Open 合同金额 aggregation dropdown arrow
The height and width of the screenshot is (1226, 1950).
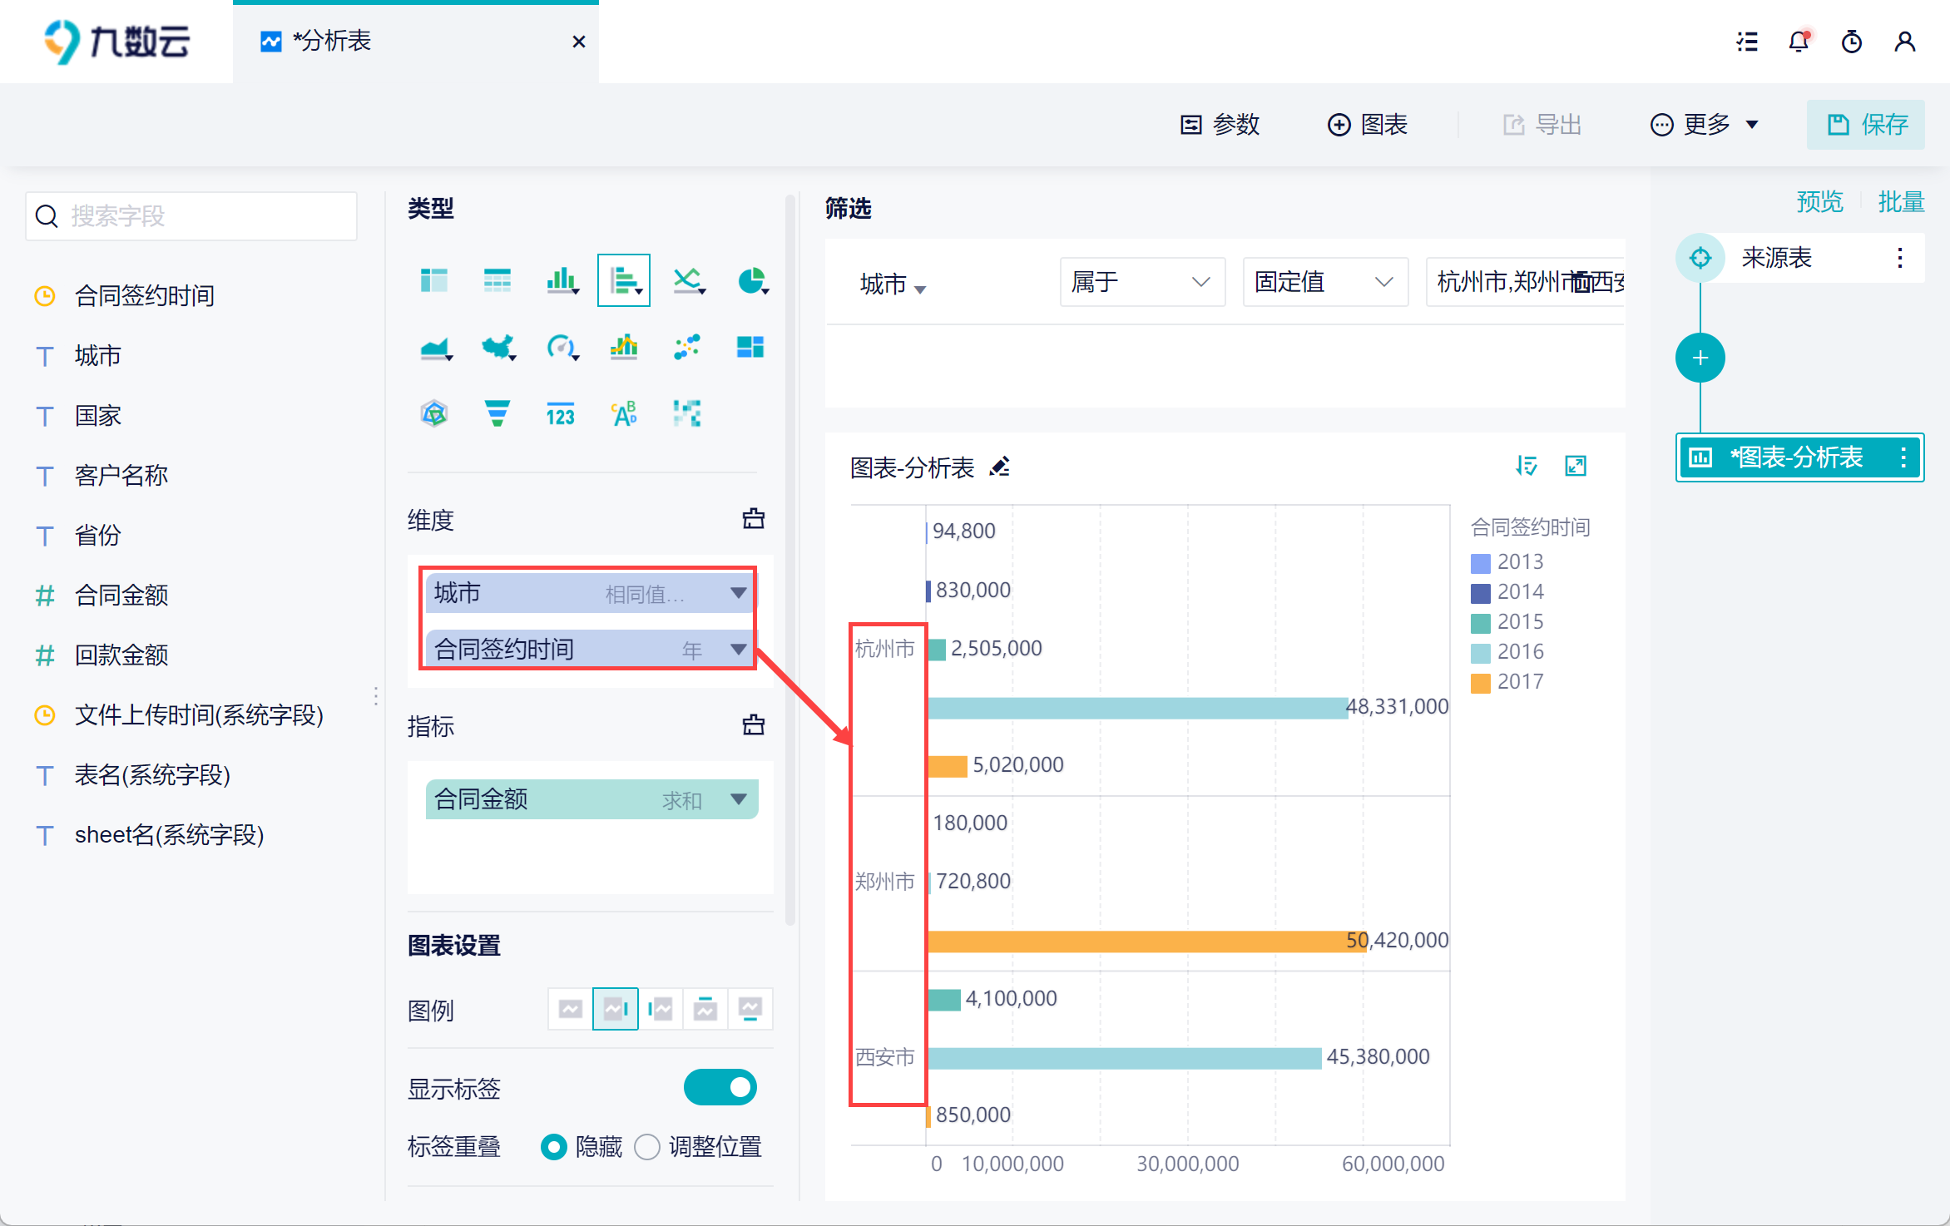(738, 799)
